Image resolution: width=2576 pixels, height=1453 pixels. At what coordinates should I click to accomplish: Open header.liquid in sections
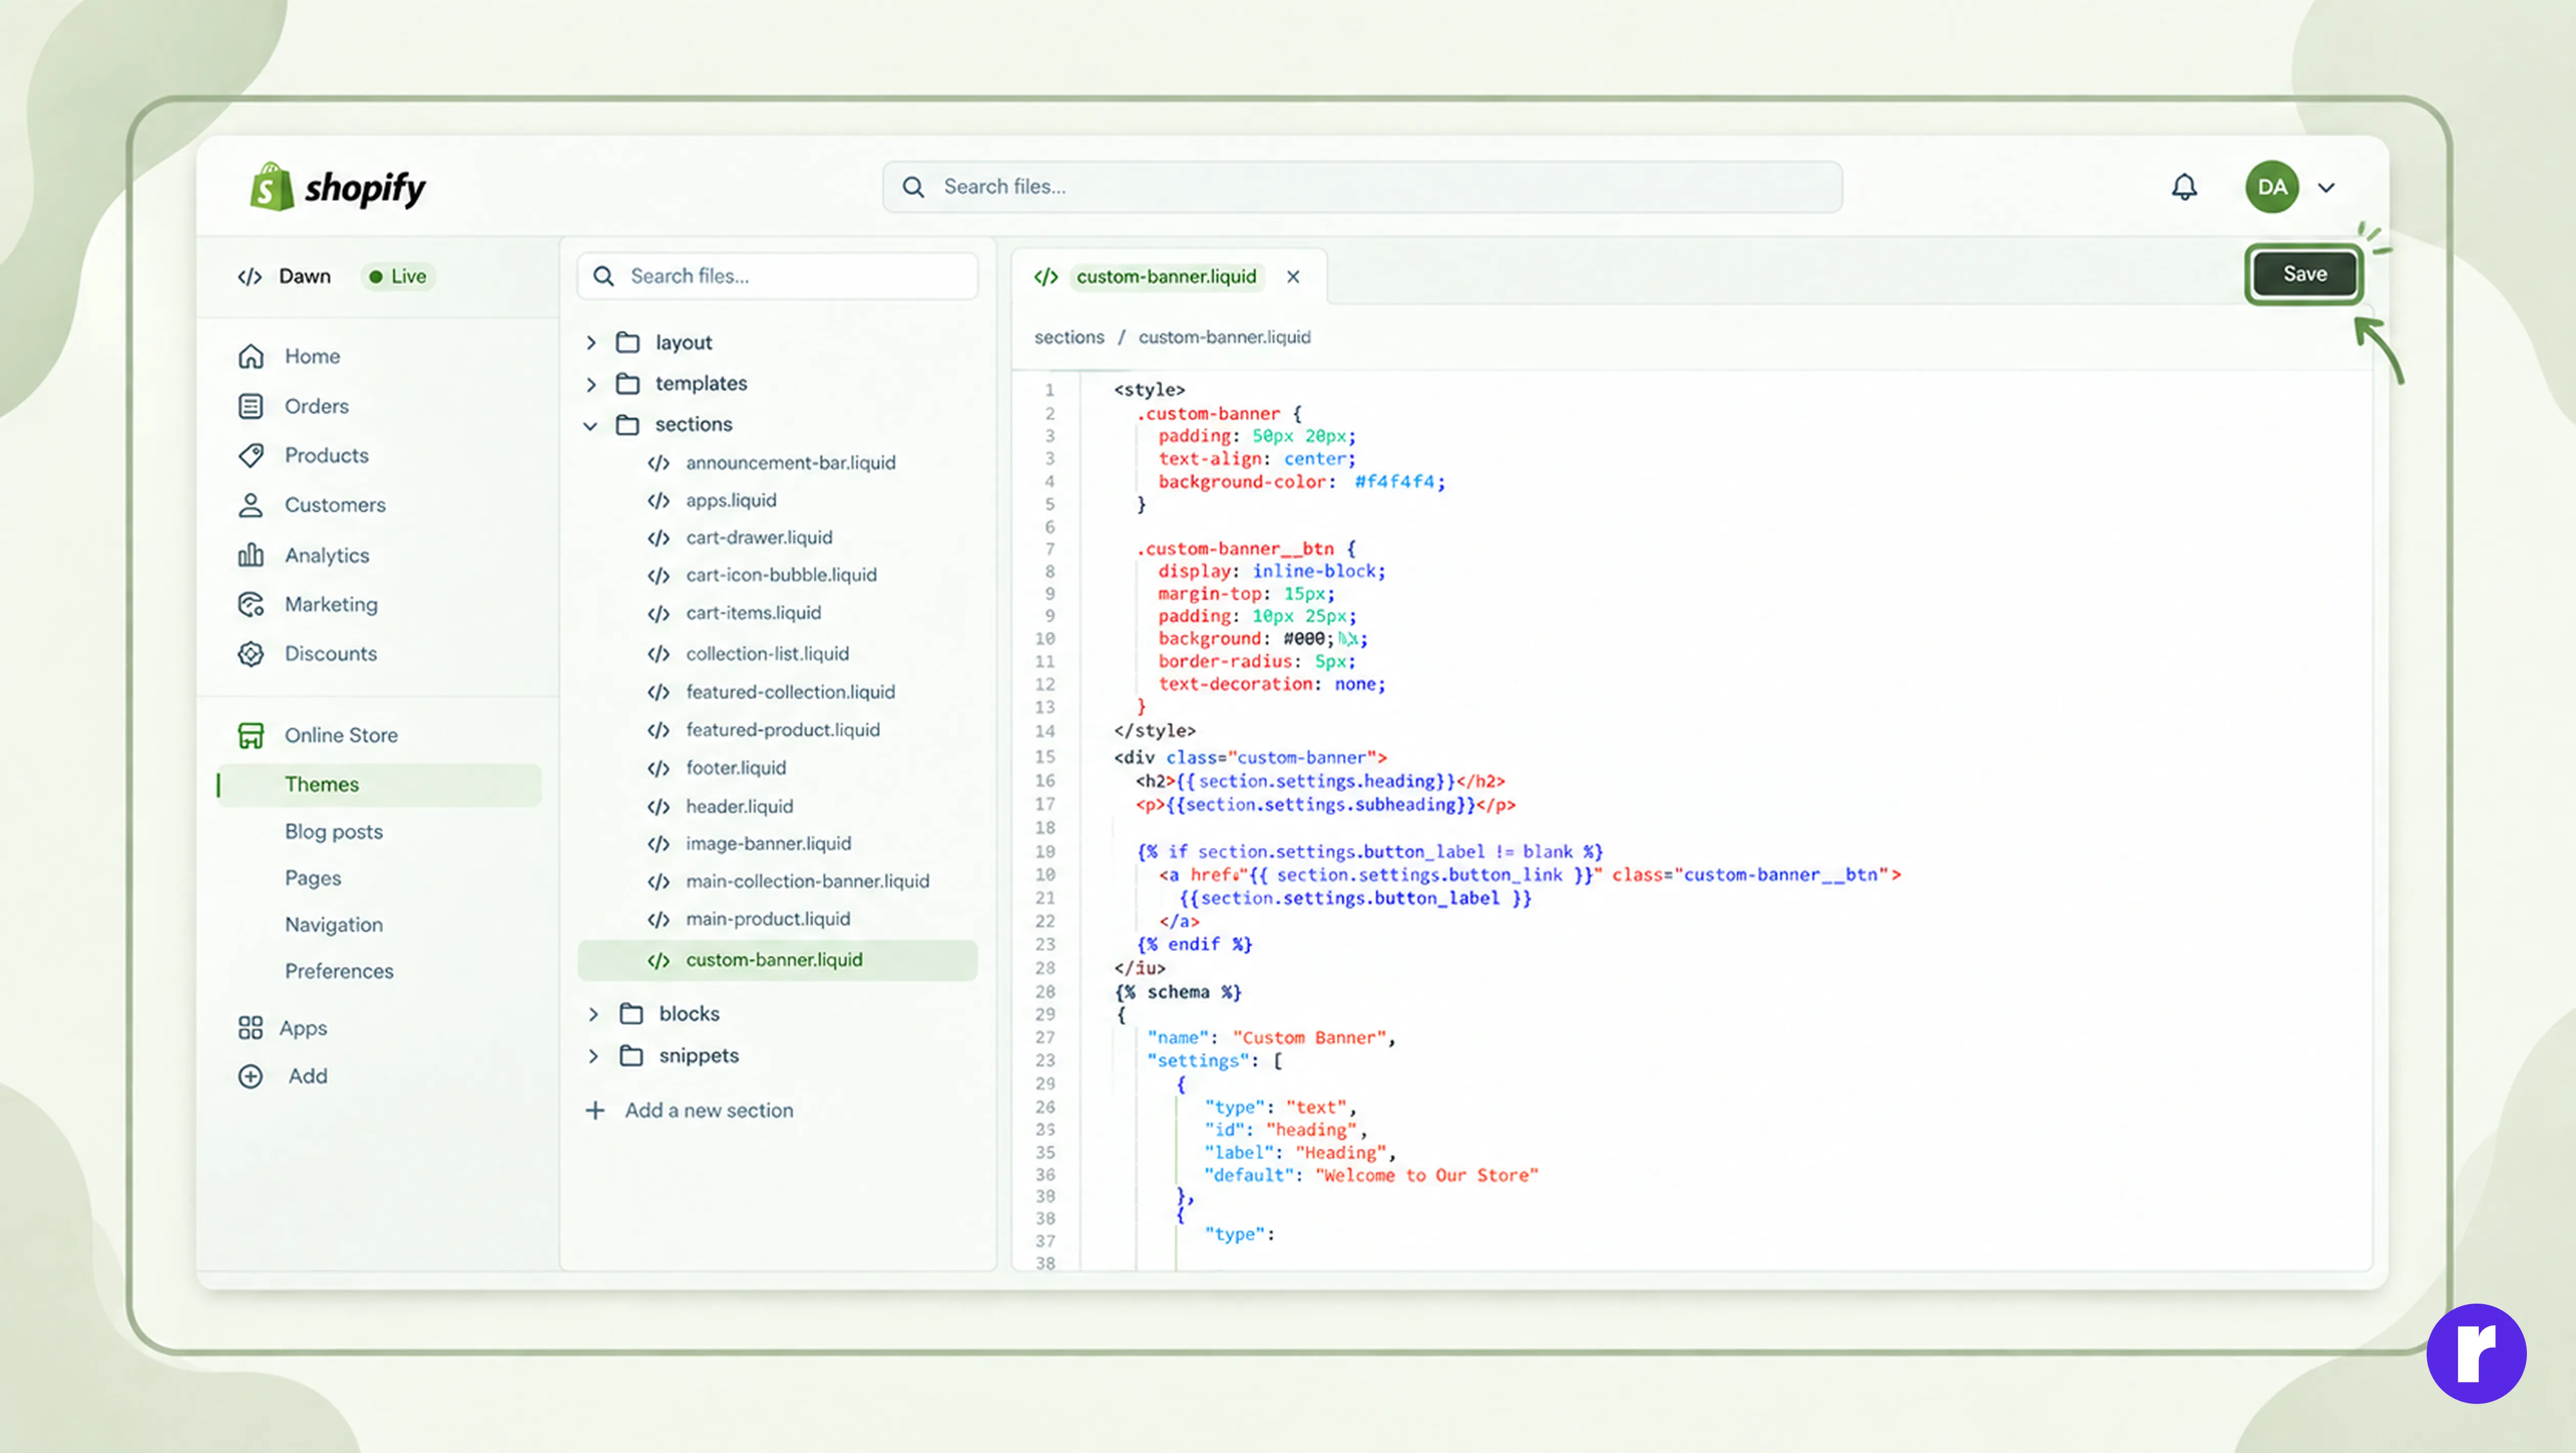point(739,806)
